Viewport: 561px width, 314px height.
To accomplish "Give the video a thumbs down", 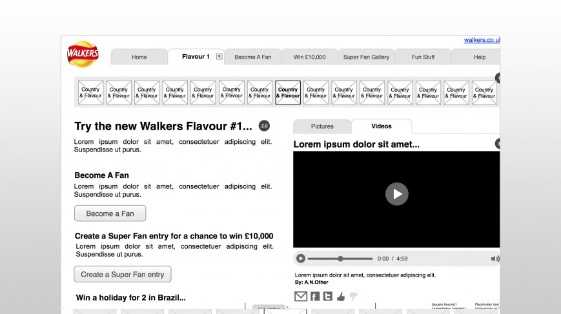I will (x=353, y=297).
